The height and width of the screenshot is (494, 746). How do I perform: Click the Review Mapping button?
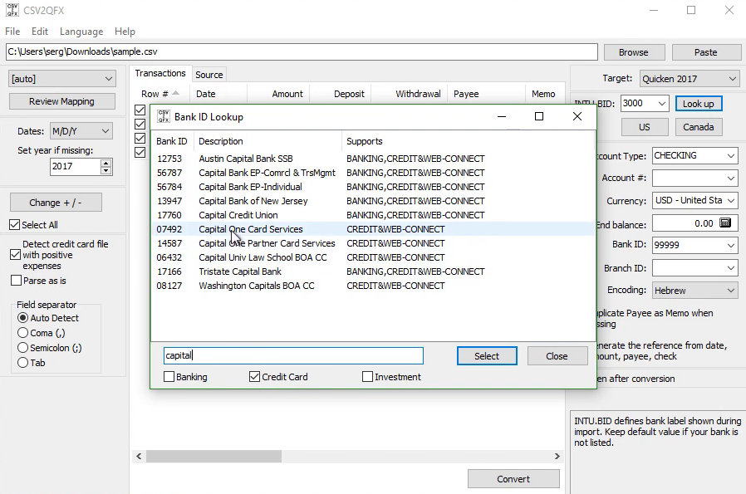tap(61, 101)
